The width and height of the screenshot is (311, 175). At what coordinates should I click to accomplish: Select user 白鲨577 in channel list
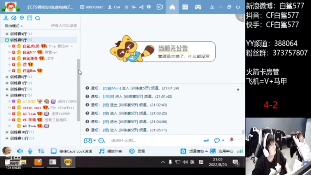[x=29, y=52]
